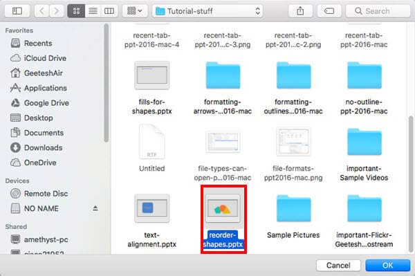Select amethyst-pc under Shared

39,239
